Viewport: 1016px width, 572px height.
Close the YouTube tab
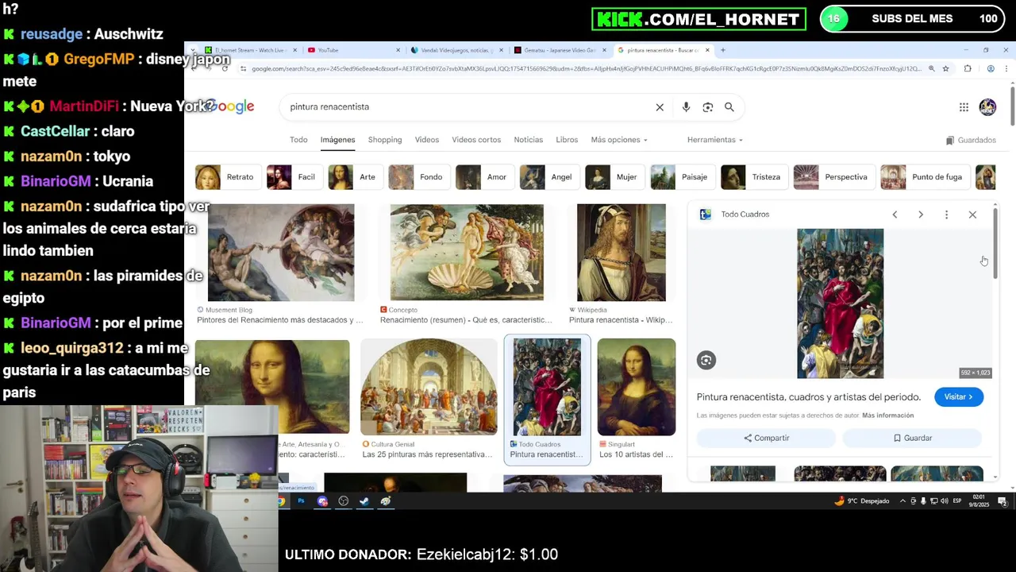pos(398,50)
